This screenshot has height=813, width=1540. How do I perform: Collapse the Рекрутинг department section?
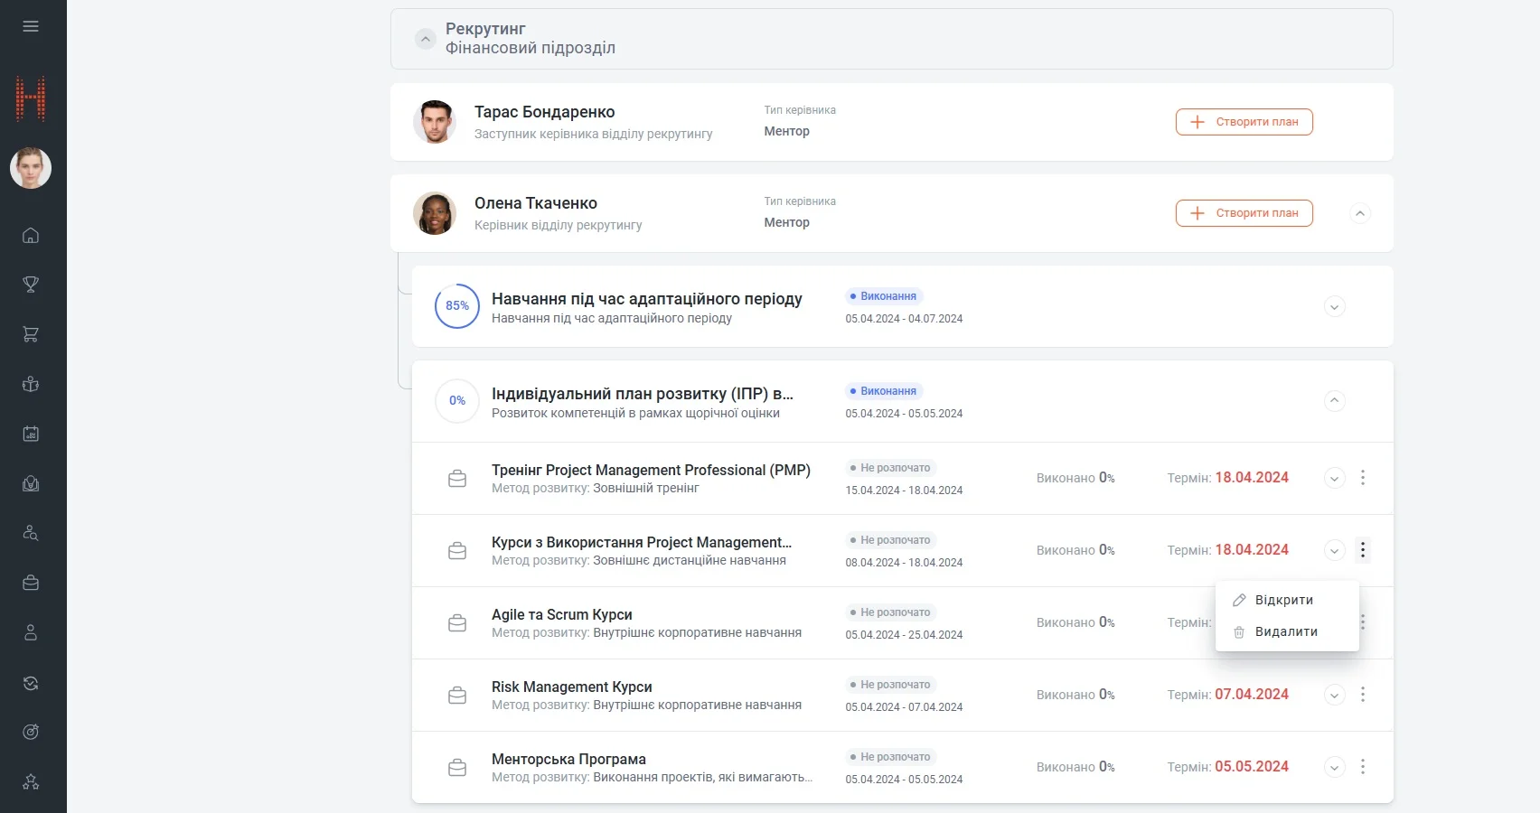[x=425, y=39]
